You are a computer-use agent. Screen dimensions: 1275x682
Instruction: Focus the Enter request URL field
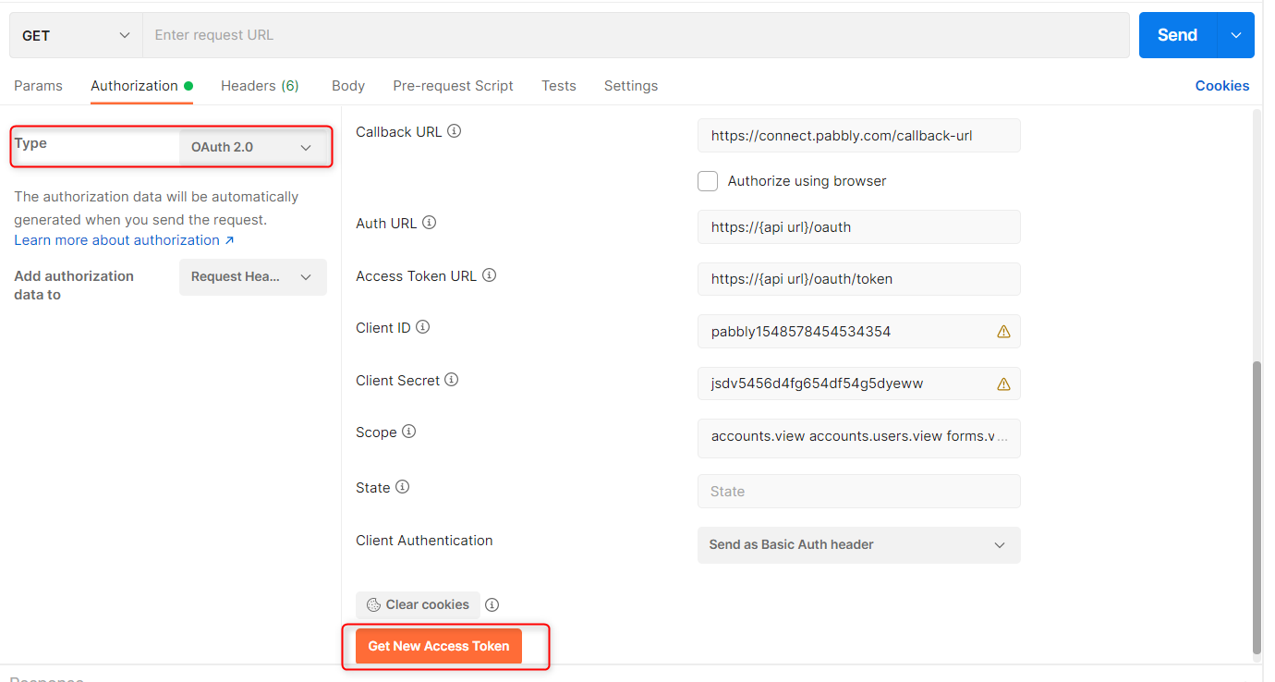(x=636, y=35)
